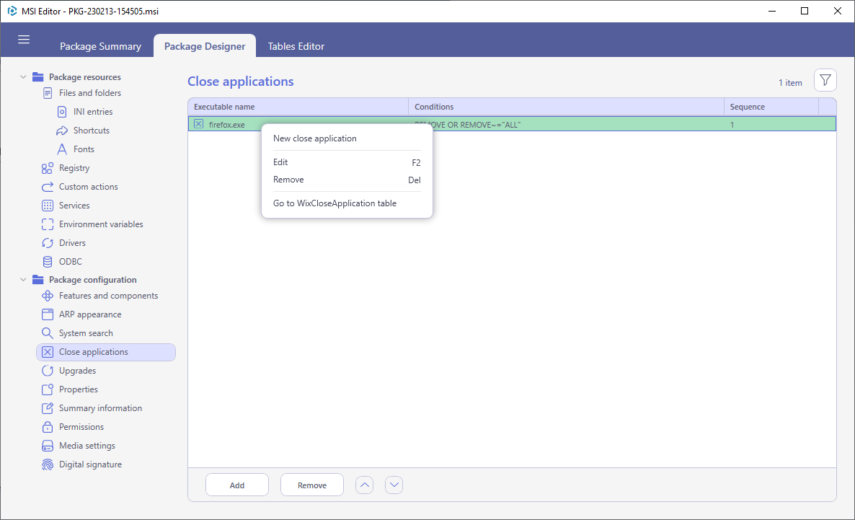Maximize the MSI Editor window

805,11
